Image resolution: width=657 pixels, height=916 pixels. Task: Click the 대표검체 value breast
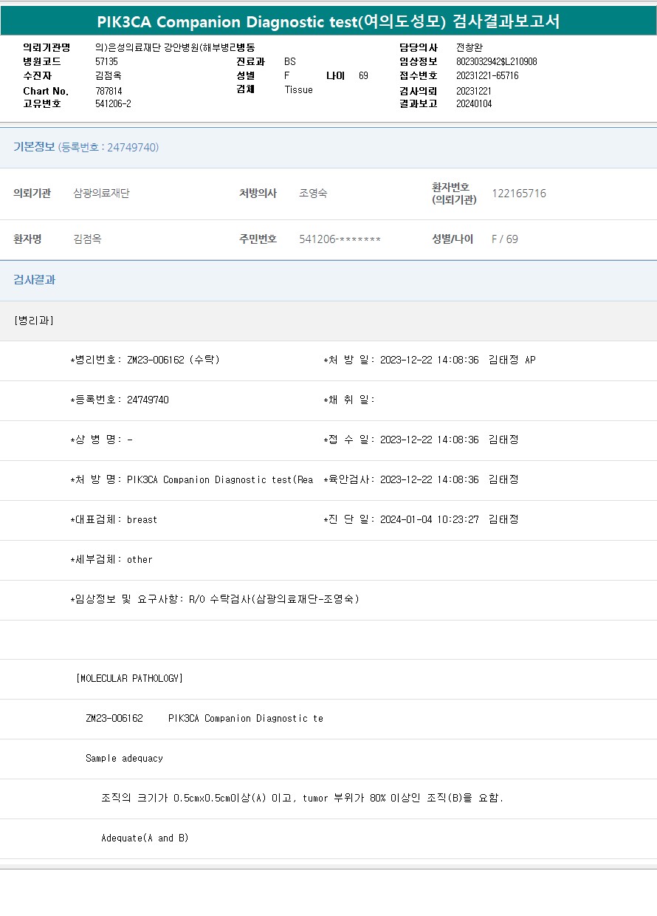point(142,519)
